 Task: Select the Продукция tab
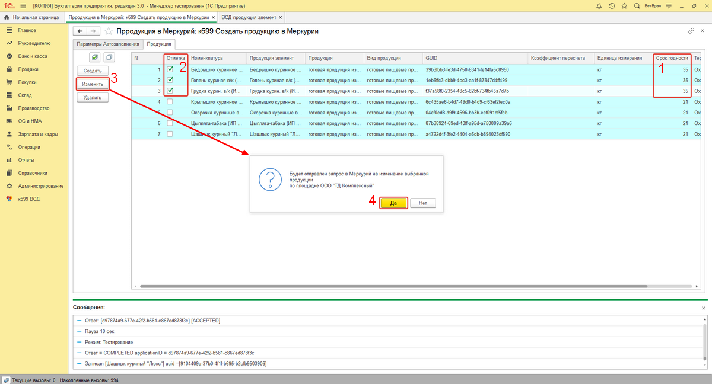click(159, 44)
